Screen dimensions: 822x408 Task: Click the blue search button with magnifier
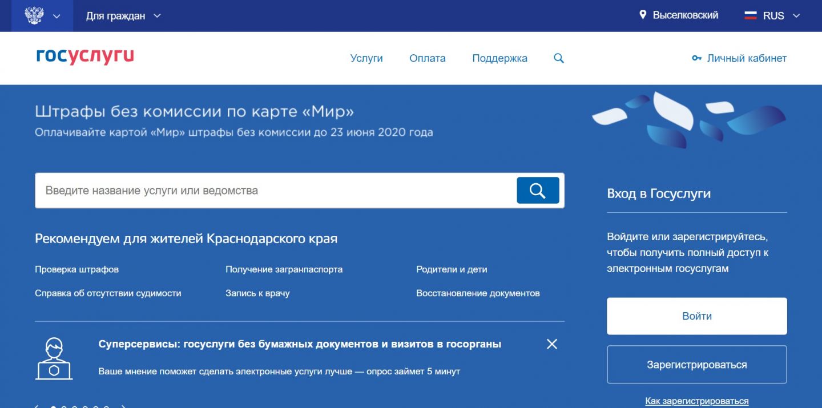tap(538, 191)
